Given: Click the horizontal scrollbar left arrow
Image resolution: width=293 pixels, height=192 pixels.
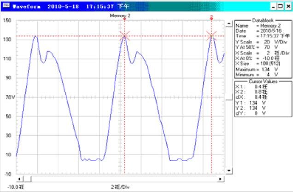Looking at the screenshot, I should coord(19,178).
